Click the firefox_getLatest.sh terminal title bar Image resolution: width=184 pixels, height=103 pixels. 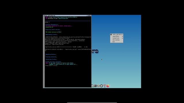point(67,15)
